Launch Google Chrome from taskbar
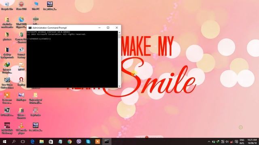This screenshot has height=145, width=259. 70,141
